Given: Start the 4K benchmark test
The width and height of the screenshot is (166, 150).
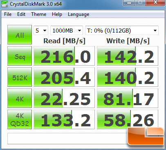Looking at the screenshot, I should pyautogui.click(x=20, y=98).
